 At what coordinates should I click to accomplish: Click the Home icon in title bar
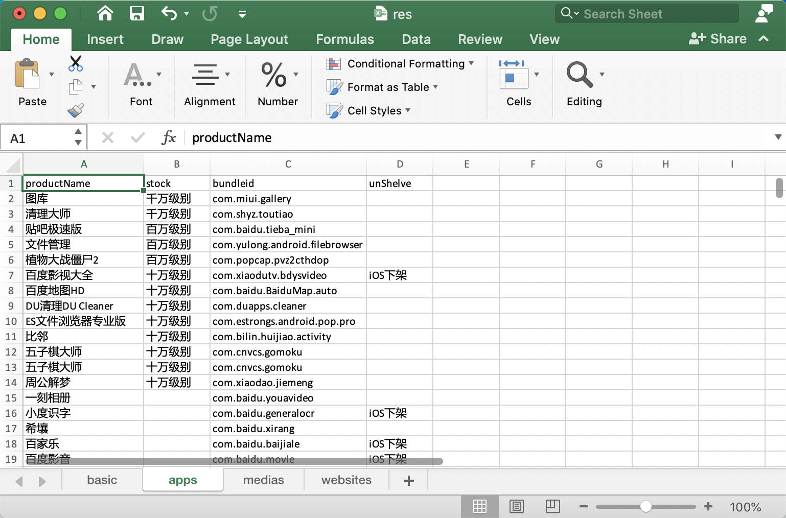coord(105,13)
